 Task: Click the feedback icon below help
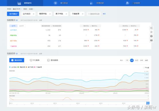[151, 40]
